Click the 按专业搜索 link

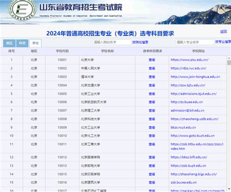coord(223,42)
